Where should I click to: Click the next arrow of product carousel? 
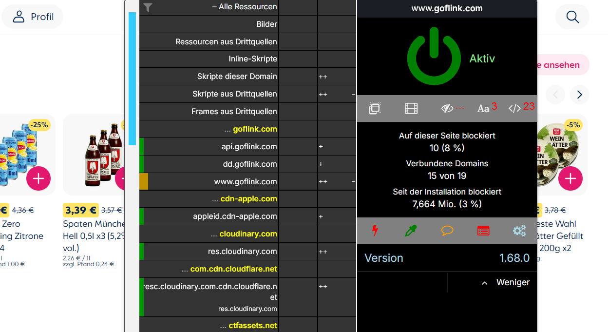coord(580,95)
